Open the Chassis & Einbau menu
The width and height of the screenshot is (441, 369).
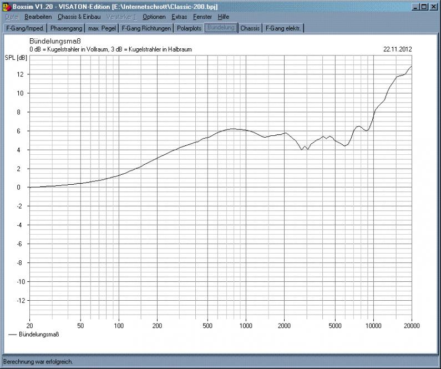coord(79,17)
